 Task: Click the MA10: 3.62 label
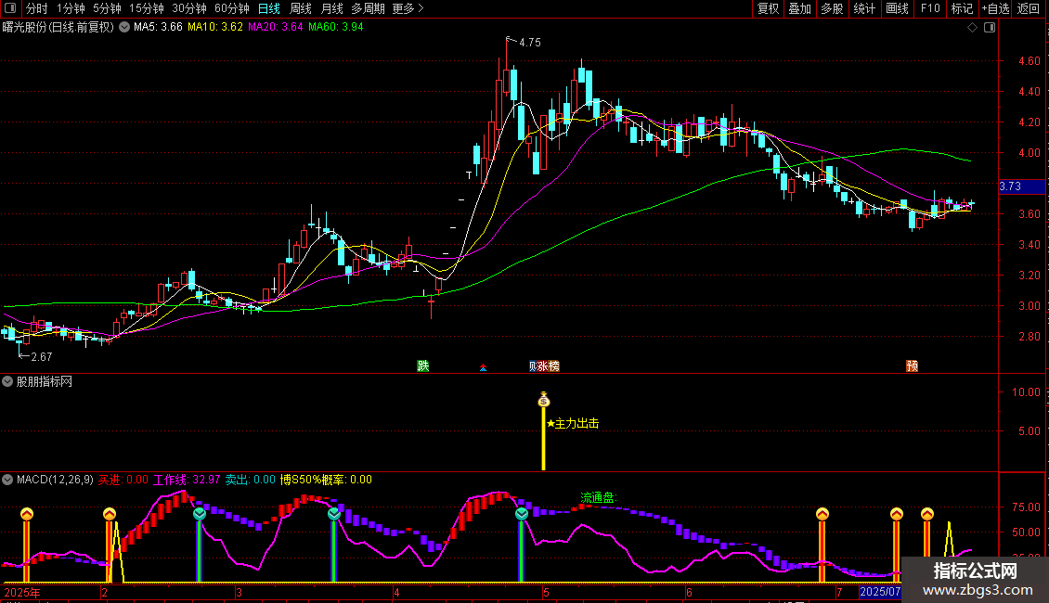(215, 28)
